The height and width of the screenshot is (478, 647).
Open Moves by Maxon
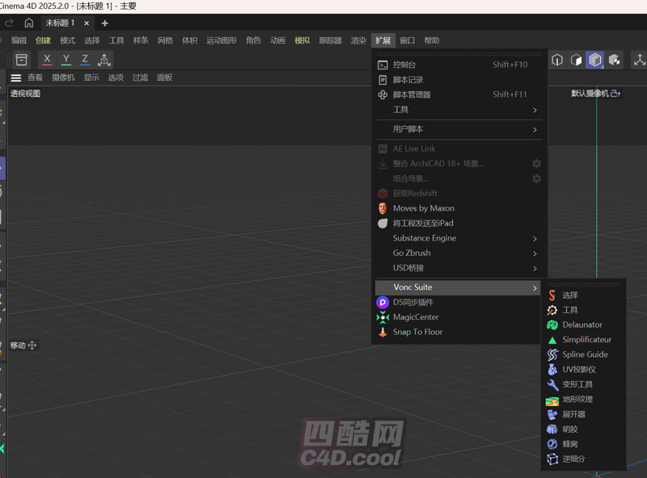click(423, 208)
